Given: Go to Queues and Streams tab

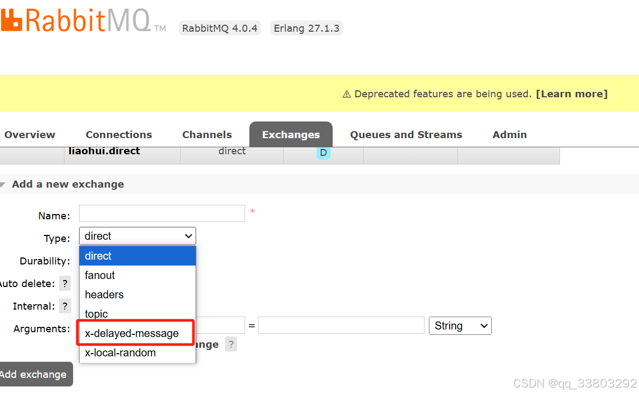Looking at the screenshot, I should (x=406, y=135).
